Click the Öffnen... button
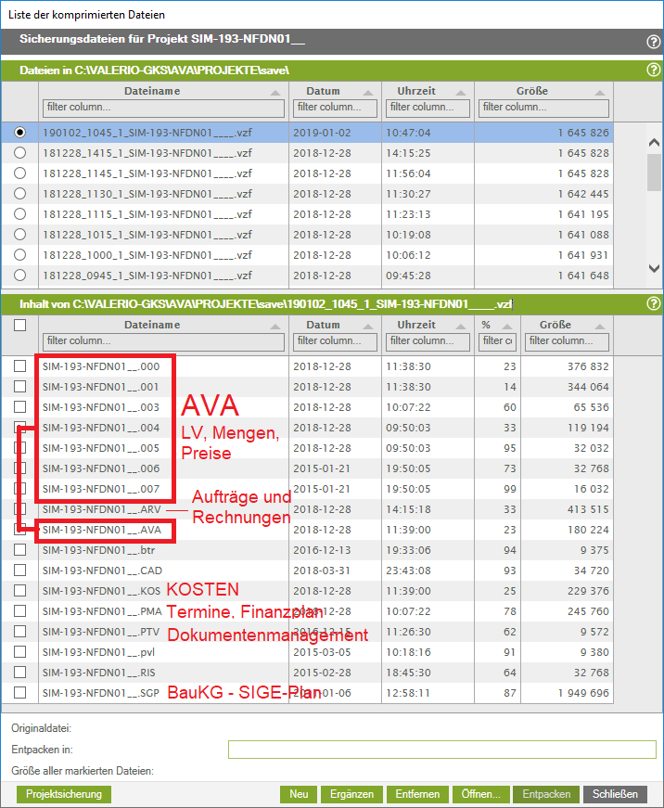Screen dimensions: 664x808 pos(480,794)
